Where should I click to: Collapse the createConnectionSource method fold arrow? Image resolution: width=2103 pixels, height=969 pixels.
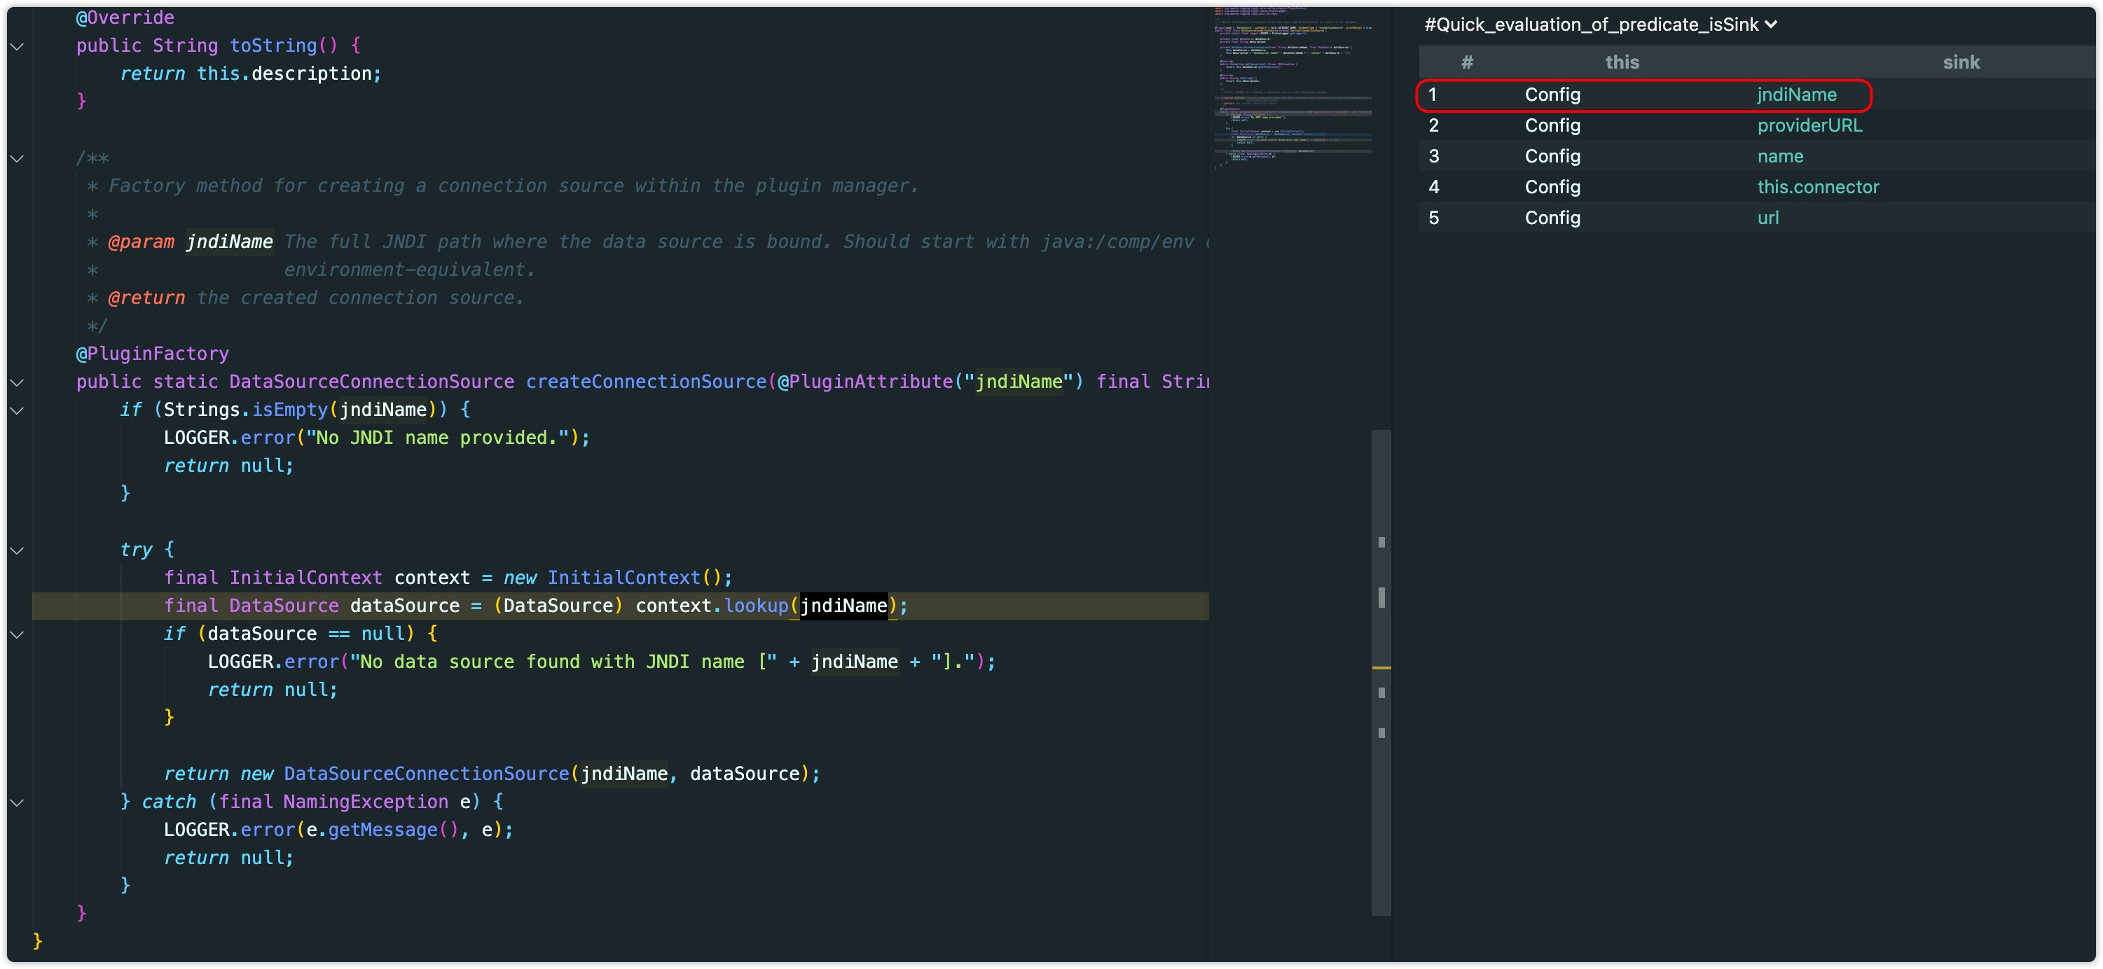[17, 382]
